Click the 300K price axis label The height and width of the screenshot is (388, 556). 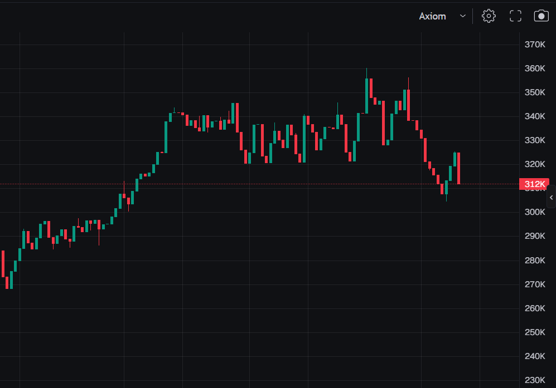point(535,212)
